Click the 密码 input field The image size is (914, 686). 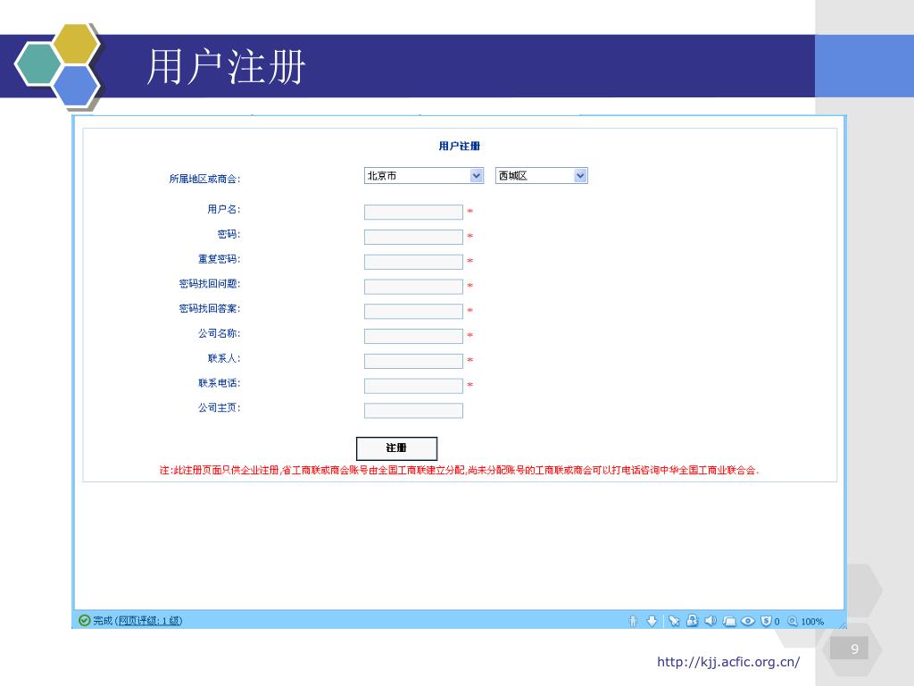point(413,237)
